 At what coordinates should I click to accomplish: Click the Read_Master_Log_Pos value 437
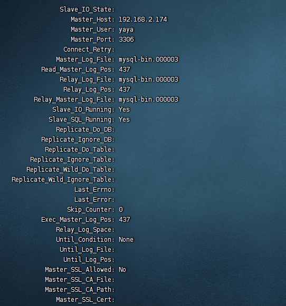[125, 70]
